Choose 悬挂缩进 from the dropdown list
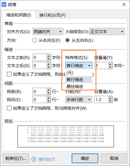Viewport: 130px width, 166px height. (79, 87)
